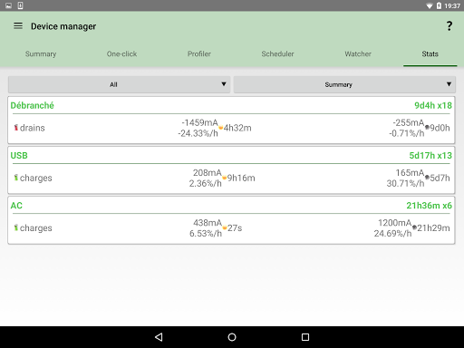Open the Summary view dropdown

tap(344, 84)
